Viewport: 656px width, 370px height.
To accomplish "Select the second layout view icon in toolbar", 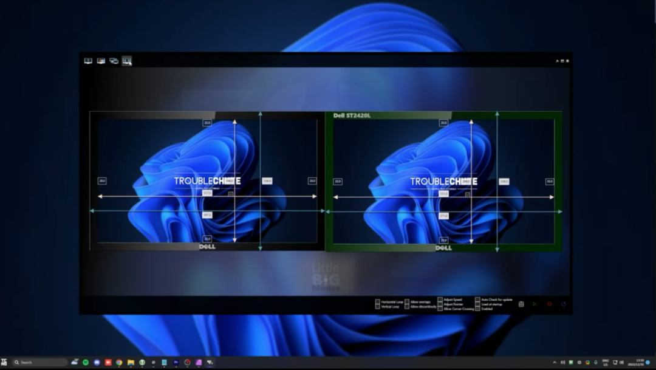I will [x=101, y=61].
